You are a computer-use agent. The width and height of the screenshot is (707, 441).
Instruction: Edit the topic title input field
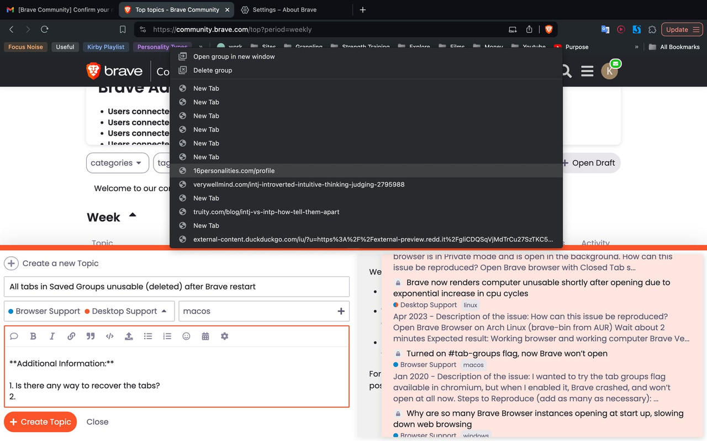[x=177, y=287]
